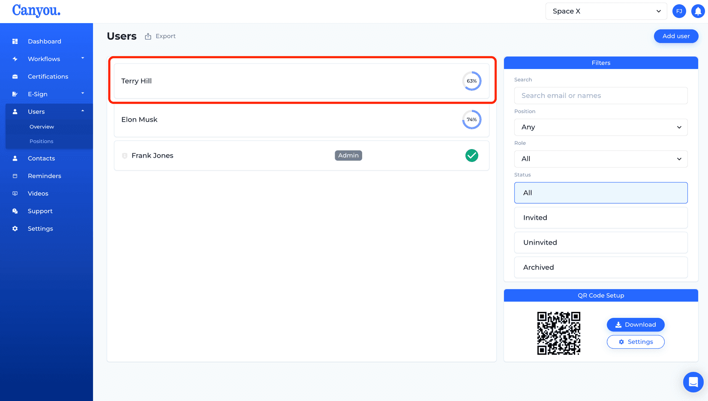This screenshot has height=401, width=708.
Task: Click the export share icon beside Users
Action: click(148, 36)
